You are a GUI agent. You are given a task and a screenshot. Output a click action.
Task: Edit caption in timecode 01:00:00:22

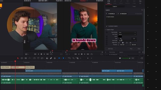click(112, 14)
